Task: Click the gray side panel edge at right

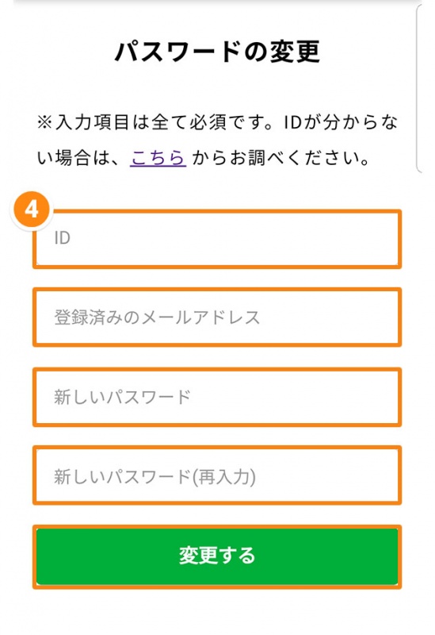Action: pos(419,87)
